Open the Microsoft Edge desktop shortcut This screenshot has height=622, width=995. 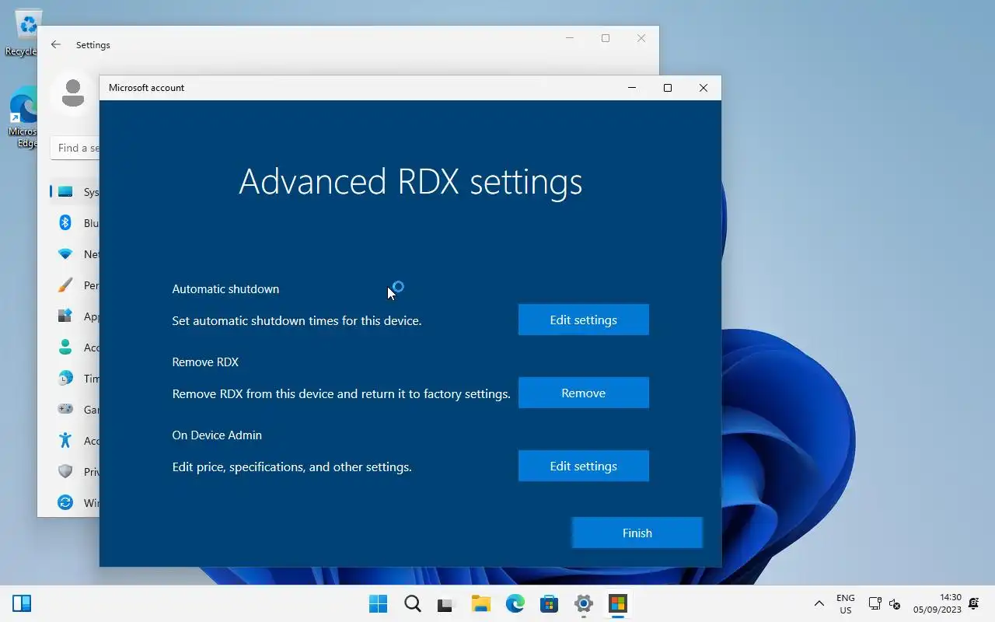pos(23,118)
